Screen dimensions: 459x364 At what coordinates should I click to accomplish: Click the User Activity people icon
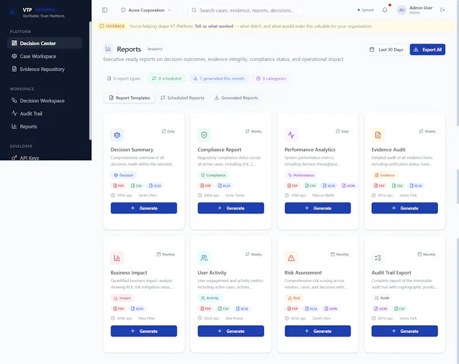(x=204, y=258)
